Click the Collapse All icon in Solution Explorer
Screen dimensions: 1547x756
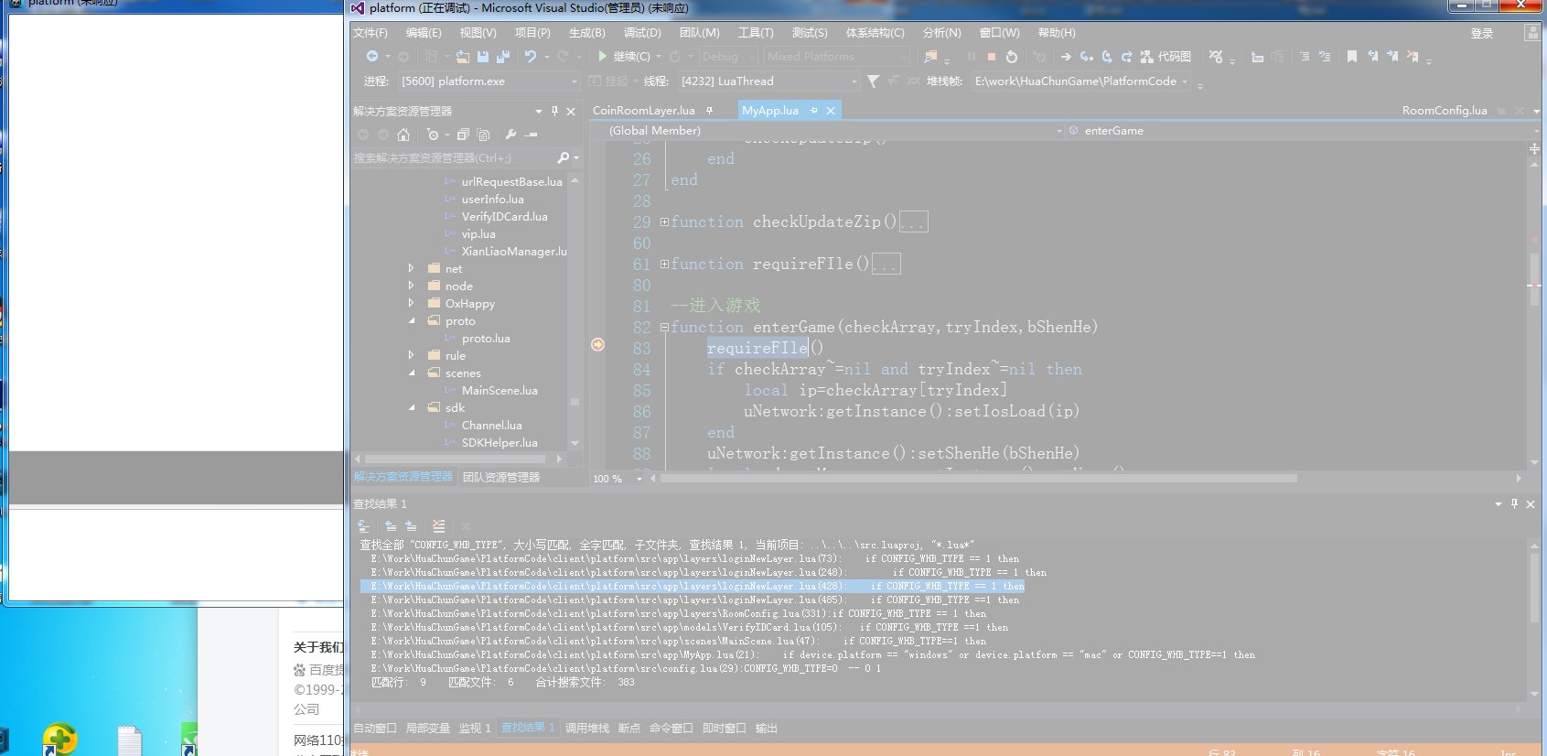[x=463, y=135]
